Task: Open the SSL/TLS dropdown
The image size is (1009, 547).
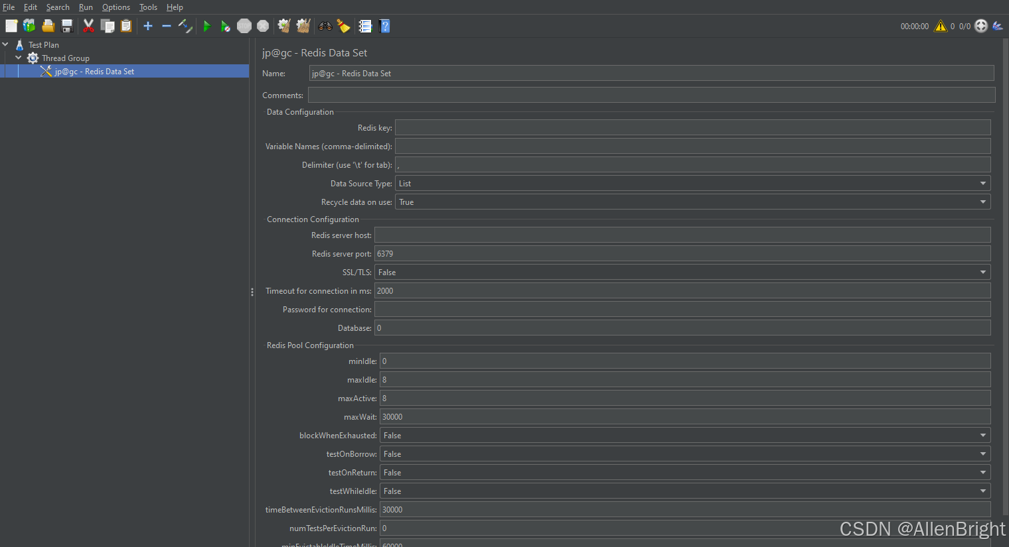Action: click(x=682, y=273)
